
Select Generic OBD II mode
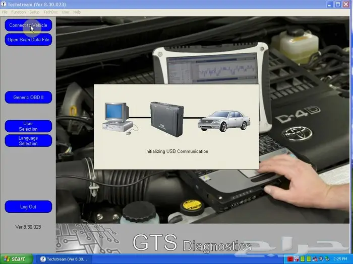[x=28, y=98]
